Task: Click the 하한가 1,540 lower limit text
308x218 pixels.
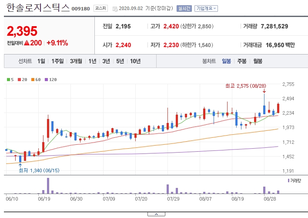Action: pyautogui.click(x=197, y=45)
